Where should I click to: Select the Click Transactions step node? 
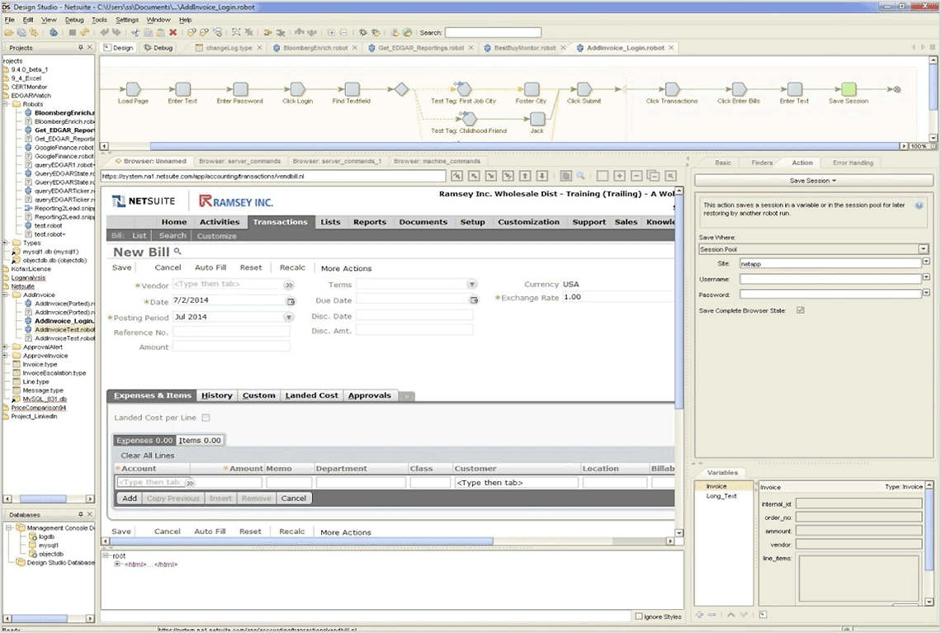point(672,89)
